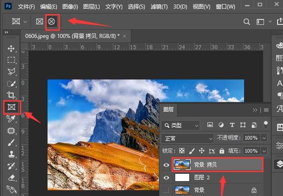Filter layers by pixel layers

point(210,125)
